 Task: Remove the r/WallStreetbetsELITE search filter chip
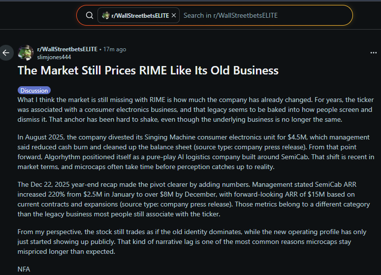[x=174, y=16]
